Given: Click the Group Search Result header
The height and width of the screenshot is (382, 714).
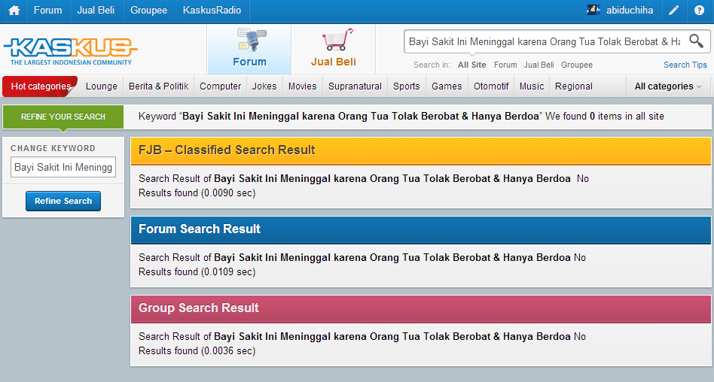Looking at the screenshot, I should (x=421, y=308).
